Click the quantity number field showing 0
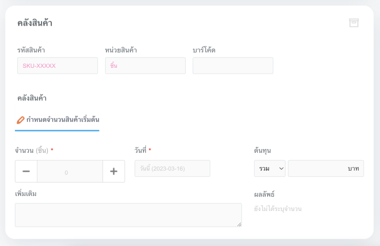 tap(70, 172)
